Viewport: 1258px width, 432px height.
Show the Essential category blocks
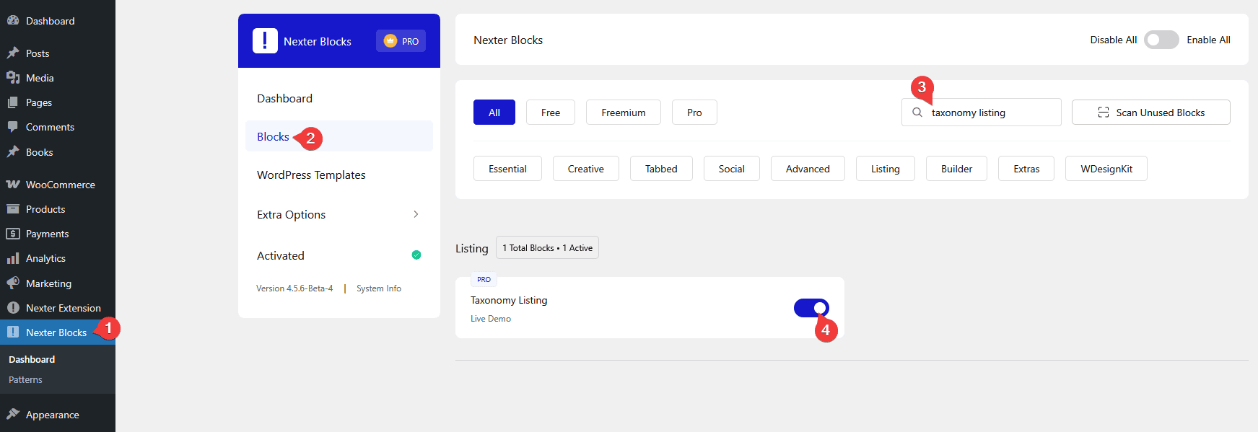pos(507,169)
